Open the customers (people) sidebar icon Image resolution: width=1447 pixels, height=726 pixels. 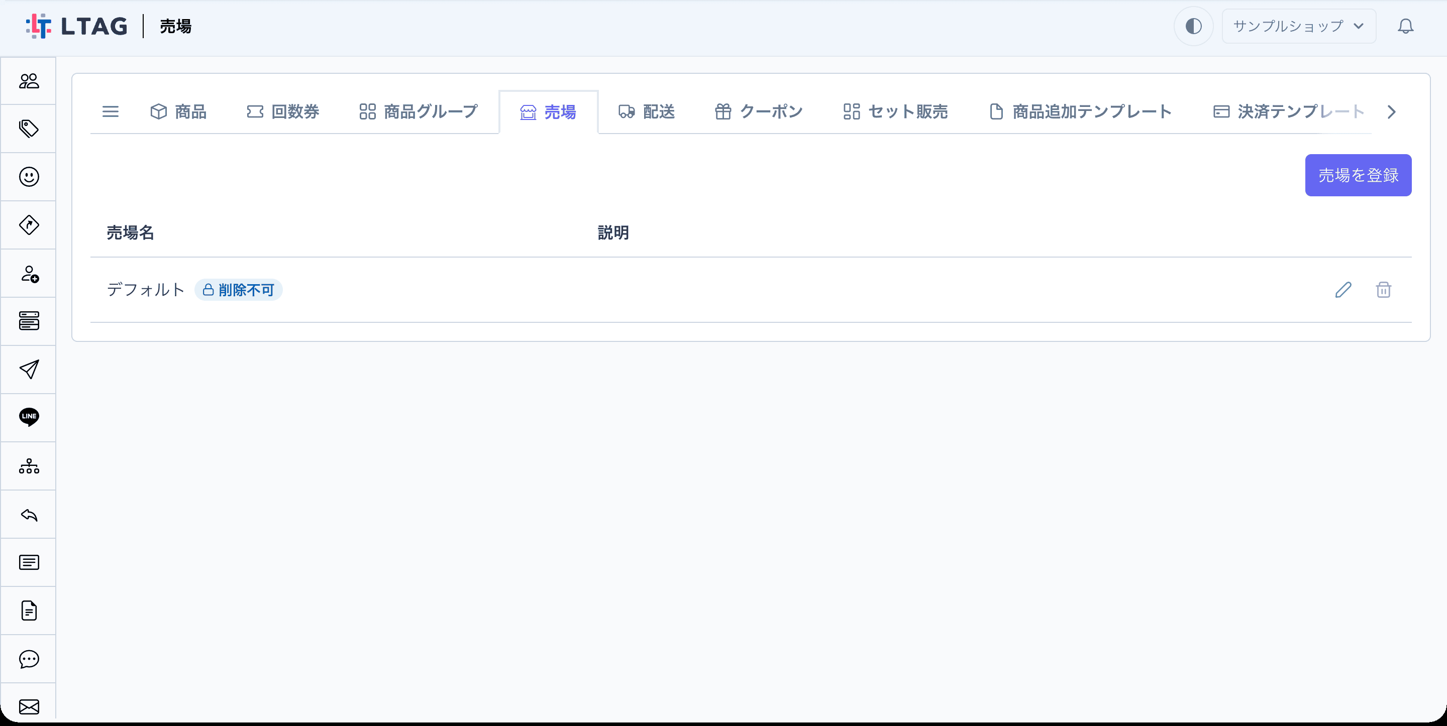click(x=29, y=81)
